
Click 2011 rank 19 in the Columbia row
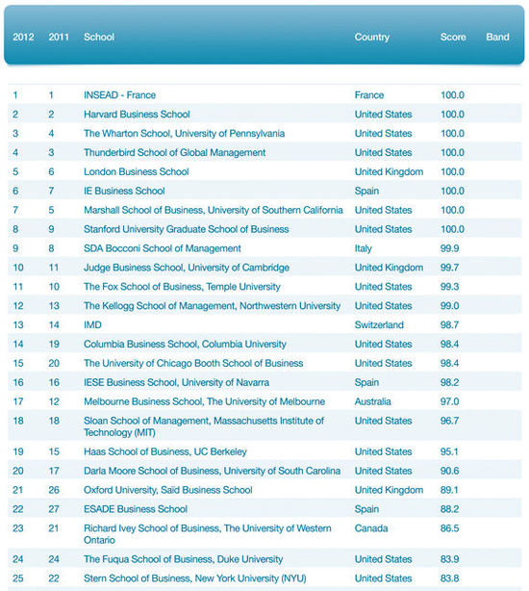[x=54, y=345]
